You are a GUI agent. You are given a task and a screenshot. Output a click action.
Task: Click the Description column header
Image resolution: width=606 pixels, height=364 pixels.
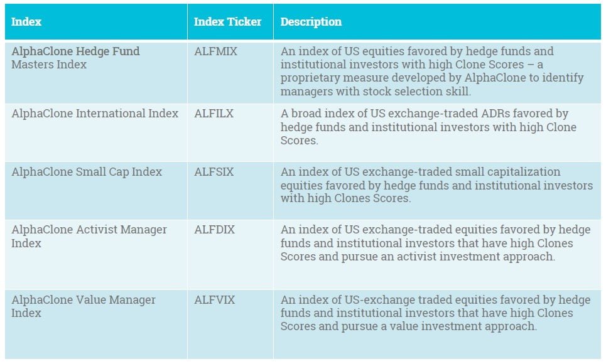click(x=311, y=22)
